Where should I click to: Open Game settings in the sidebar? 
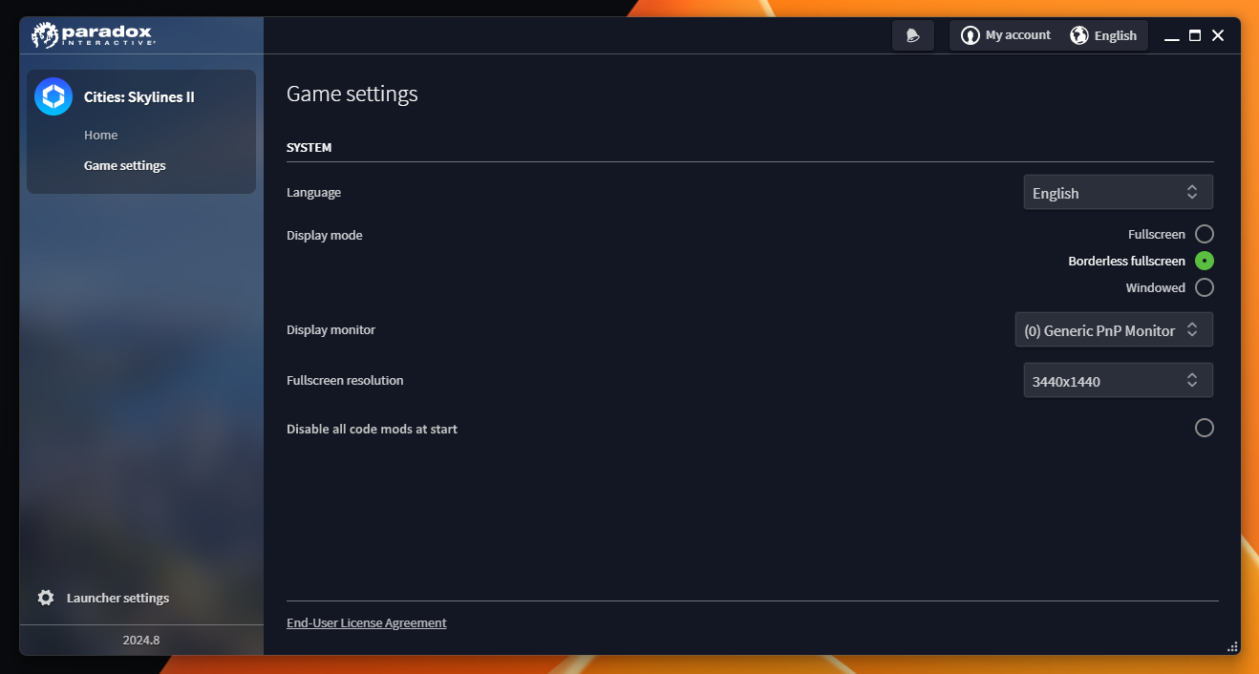click(124, 164)
